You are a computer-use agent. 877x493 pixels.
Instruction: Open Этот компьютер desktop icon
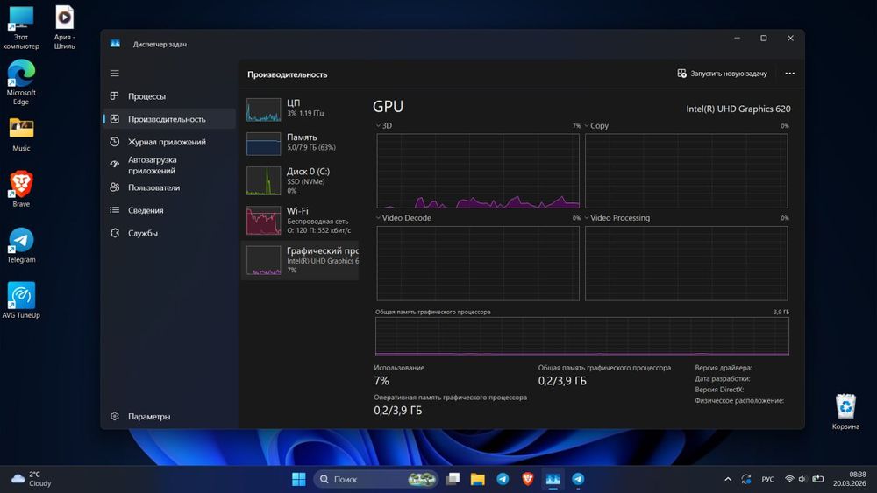coord(21,27)
